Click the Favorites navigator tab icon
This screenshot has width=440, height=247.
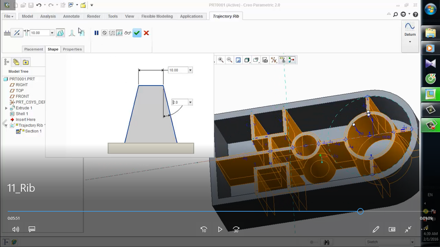[x=26, y=62]
